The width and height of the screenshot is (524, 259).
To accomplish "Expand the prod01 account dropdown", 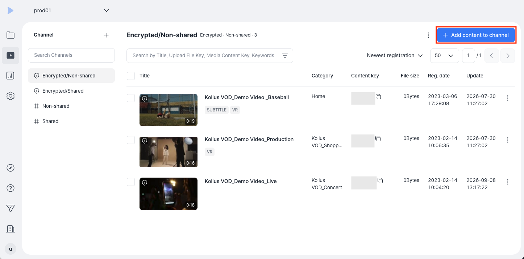I will click(x=107, y=10).
